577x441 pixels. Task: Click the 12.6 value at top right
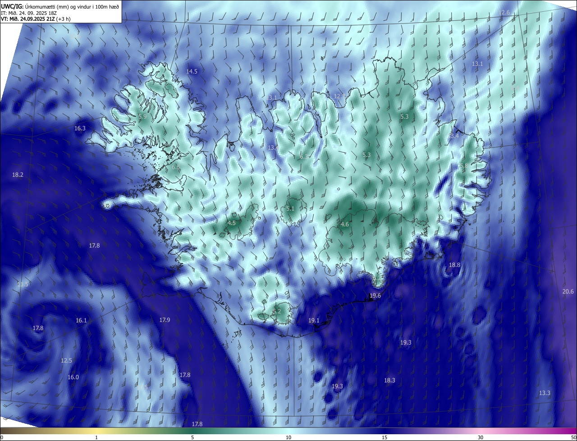[504, 12]
